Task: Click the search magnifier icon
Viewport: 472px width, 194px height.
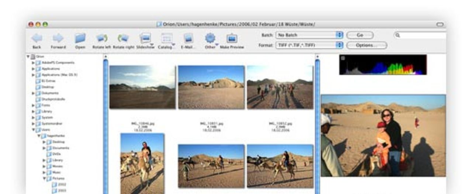Action: pos(398,35)
